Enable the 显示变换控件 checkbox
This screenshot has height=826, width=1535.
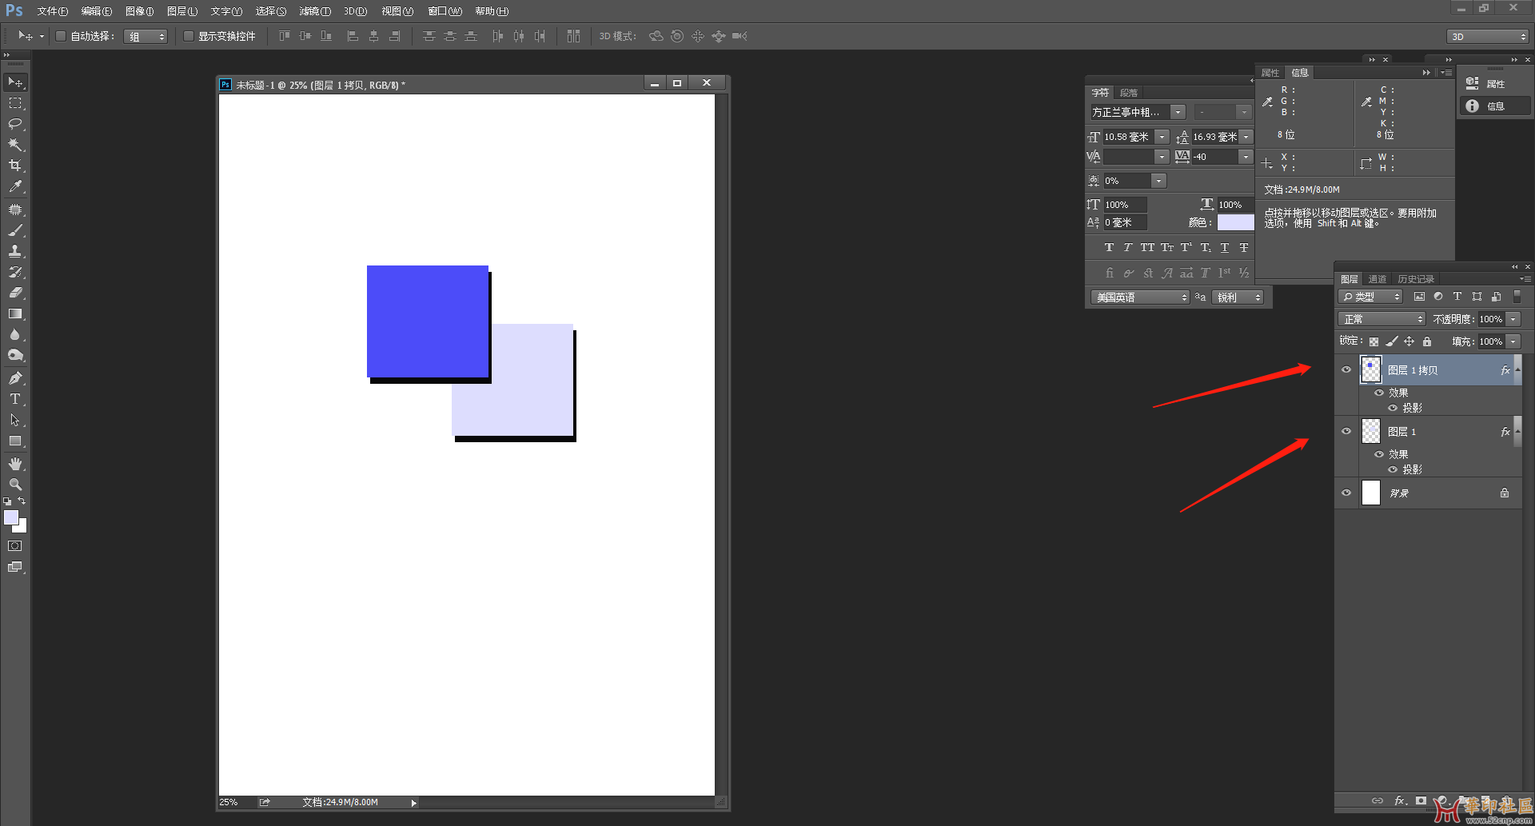[189, 36]
